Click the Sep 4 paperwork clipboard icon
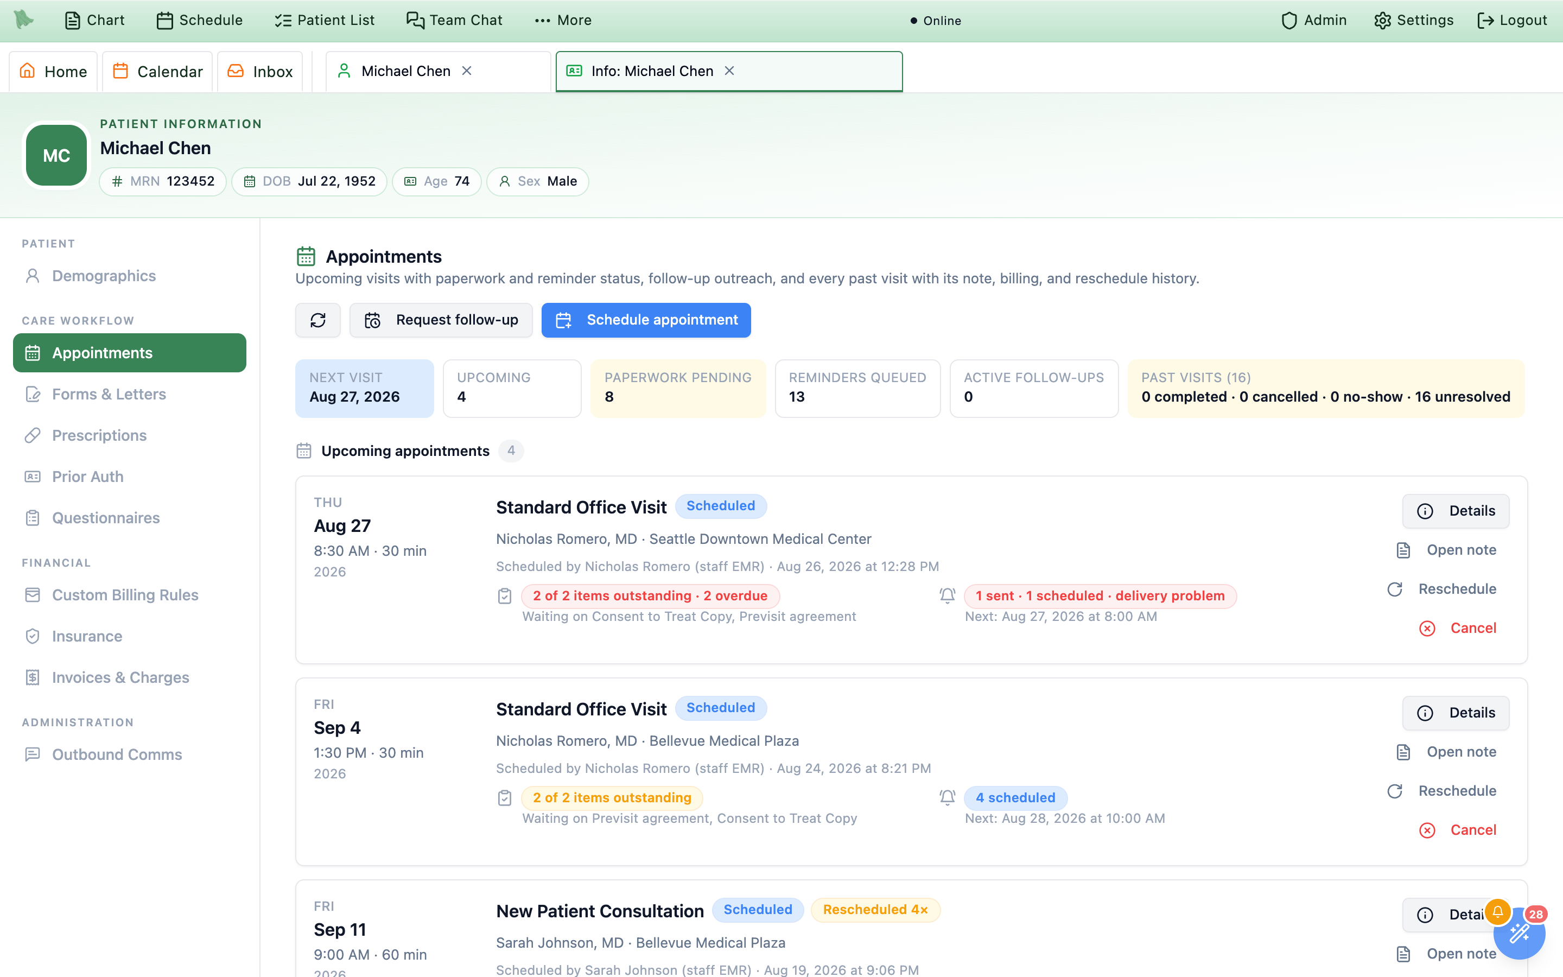The image size is (1563, 977). 505,798
